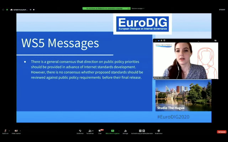This screenshot has width=228, height=142.
Task: Click the meeting info icon at top-left
Action: pyautogui.click(x=3, y=10)
